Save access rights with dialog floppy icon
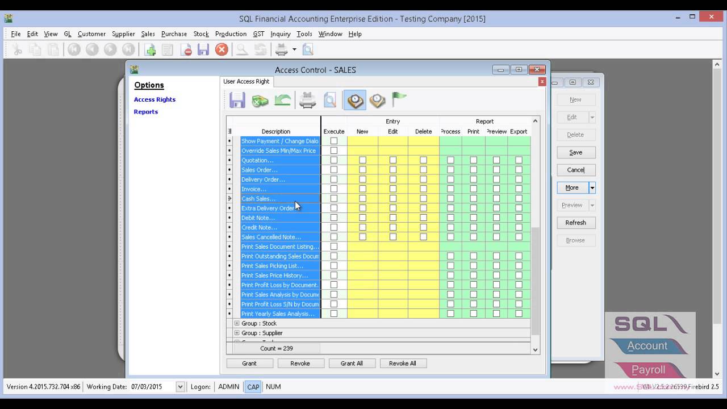This screenshot has height=409, width=727. pos(237,101)
